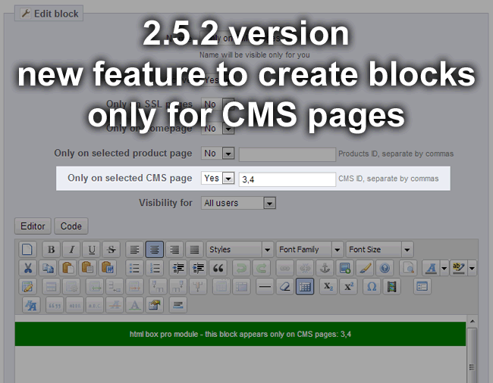The height and width of the screenshot is (383, 493).
Task: Switch to the Code tab
Action: [71, 226]
